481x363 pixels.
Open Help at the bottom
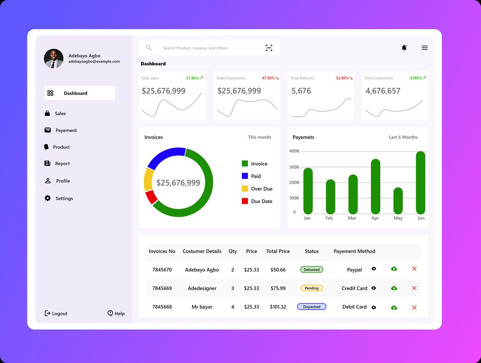116,313
